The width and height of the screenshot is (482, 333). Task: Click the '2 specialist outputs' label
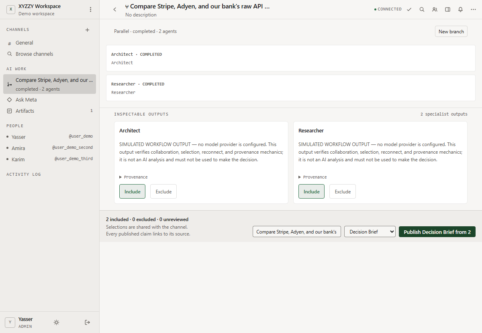pyautogui.click(x=444, y=114)
